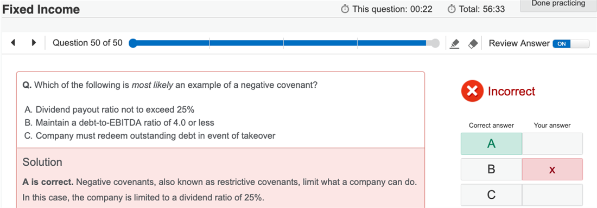Click the progress slider end handle

pyautogui.click(x=435, y=43)
